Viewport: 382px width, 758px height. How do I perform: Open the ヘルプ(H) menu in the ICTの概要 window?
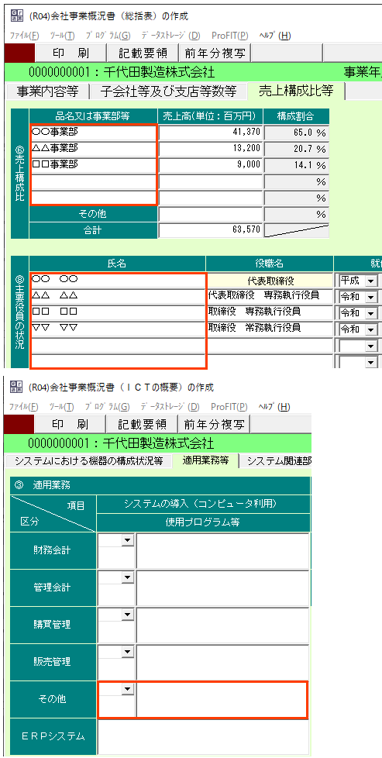coord(275,407)
